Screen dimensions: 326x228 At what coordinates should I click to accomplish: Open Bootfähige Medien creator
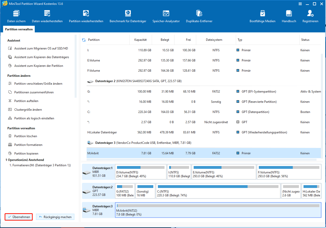coord(262,16)
